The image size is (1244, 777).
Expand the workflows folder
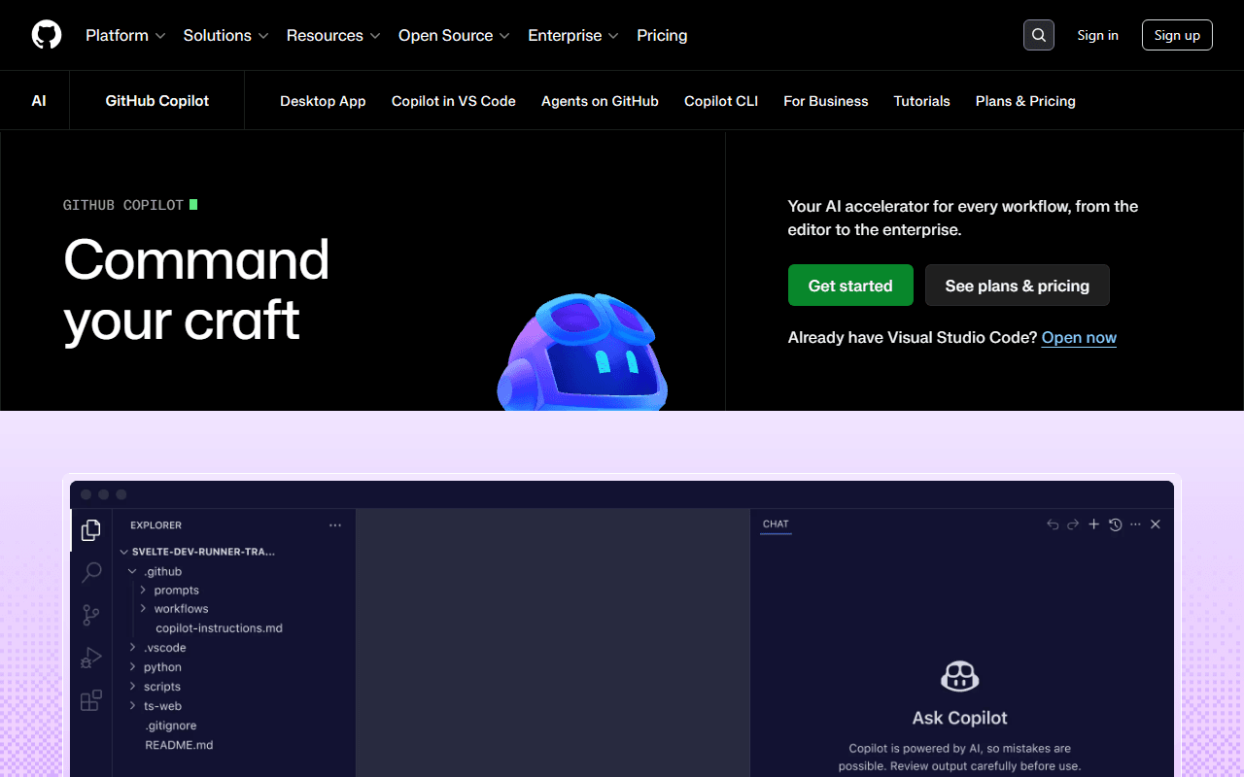coord(175,609)
